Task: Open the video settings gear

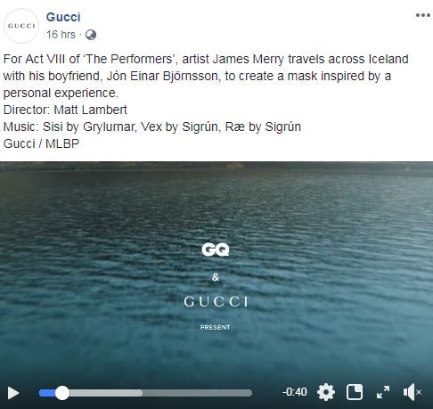Action: (x=326, y=392)
